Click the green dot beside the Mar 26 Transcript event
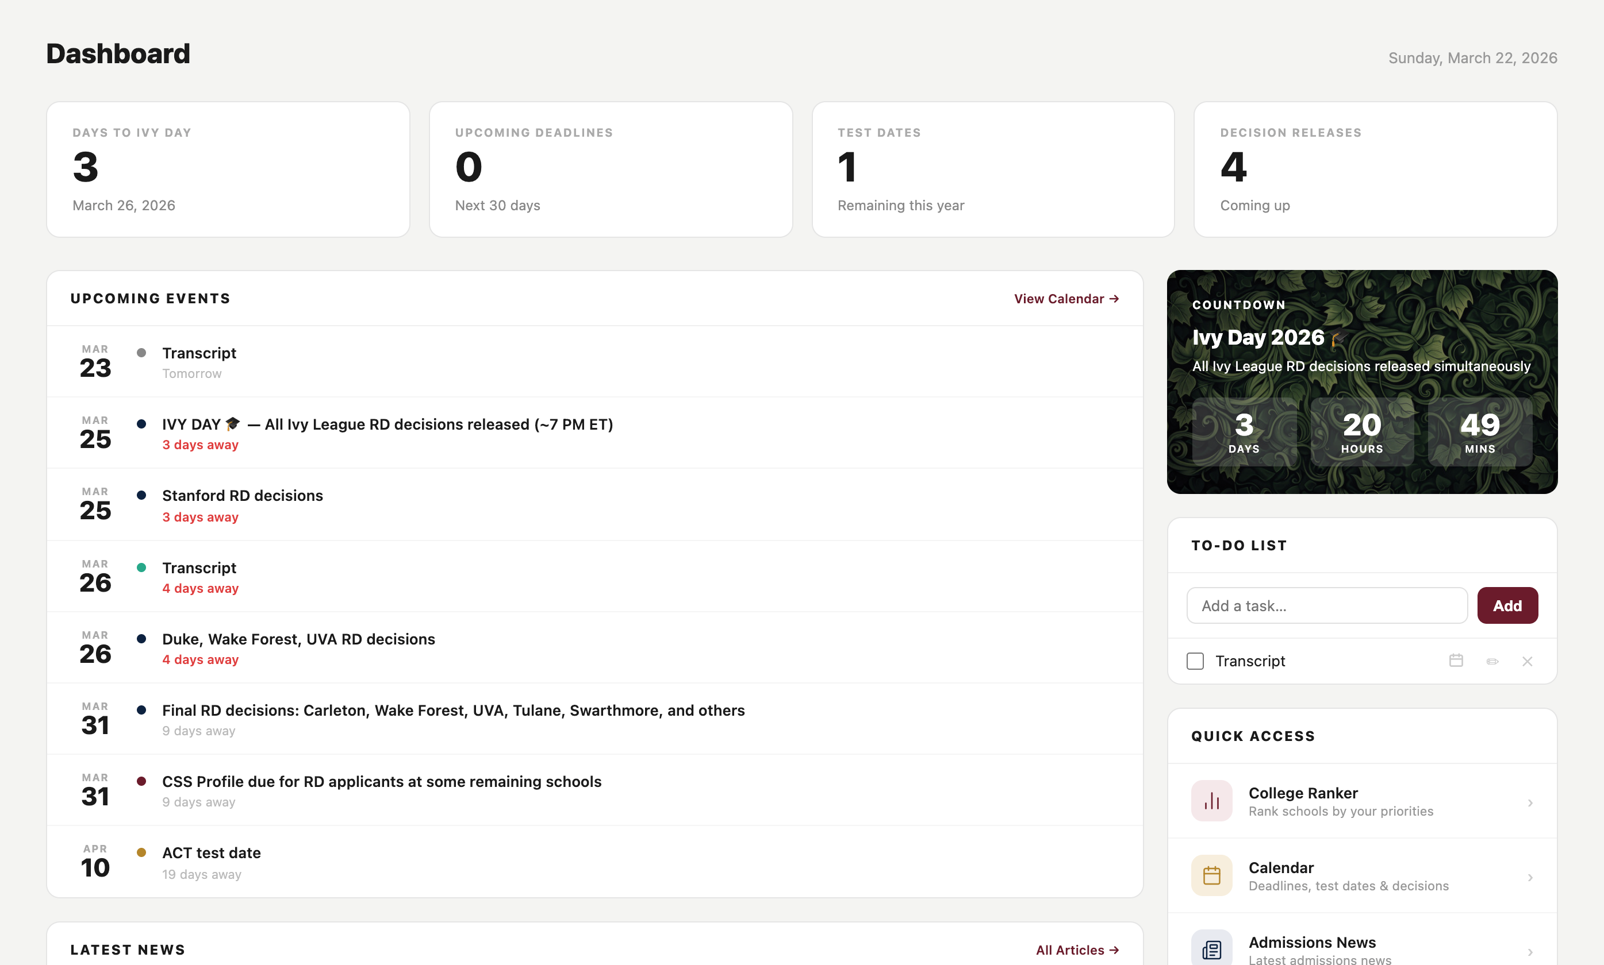 pos(142,567)
